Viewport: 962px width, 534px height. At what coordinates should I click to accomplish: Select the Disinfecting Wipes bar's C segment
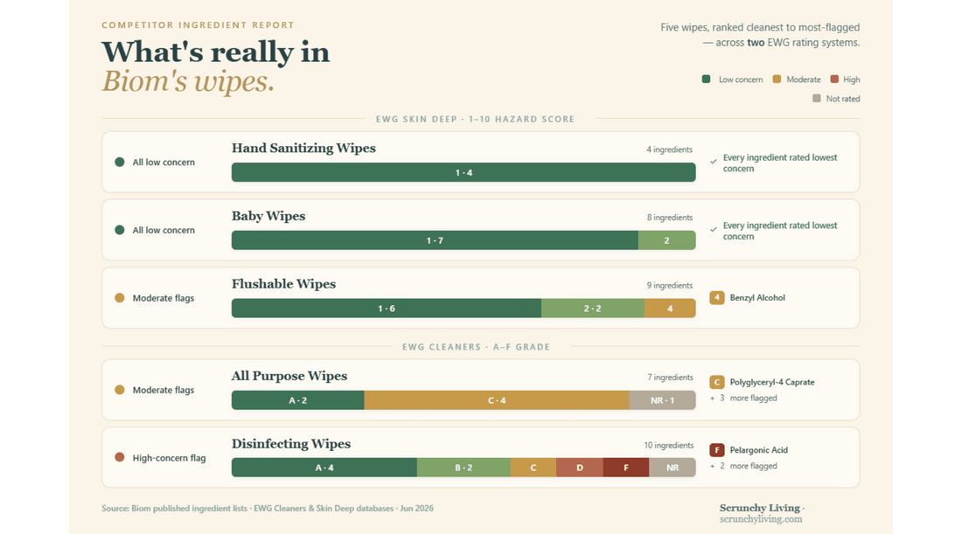[533, 468]
